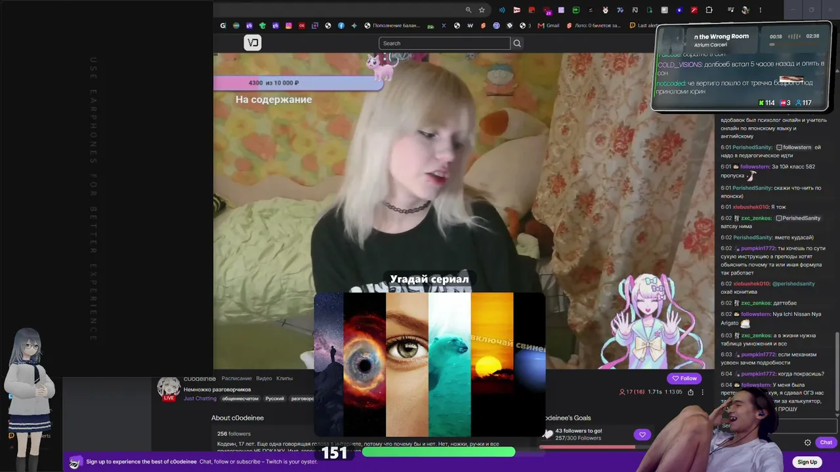Open the Google G bookmark icon
840x472 pixels.
point(223,26)
